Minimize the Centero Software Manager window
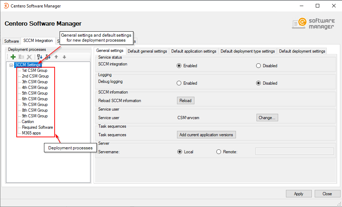Screen dimensions: 342x207 (302, 6)
